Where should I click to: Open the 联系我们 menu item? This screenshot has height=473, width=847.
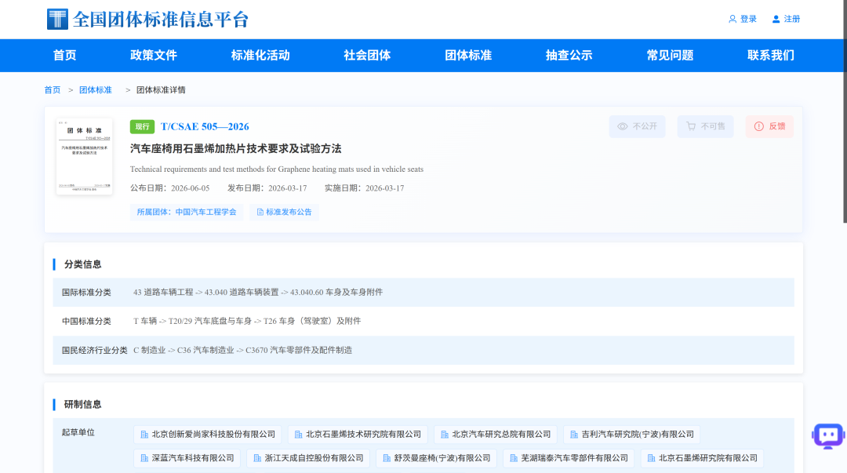tap(771, 55)
